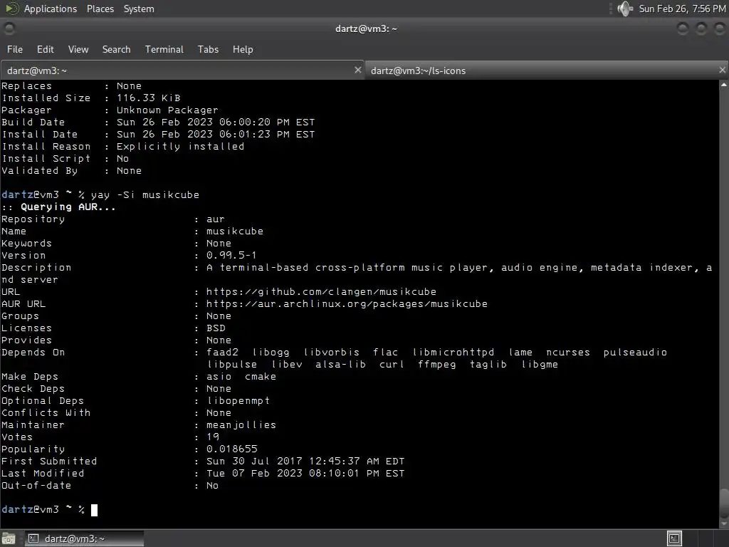Click the optional dep libopenmpt
The image size is (729, 547).
238,400
